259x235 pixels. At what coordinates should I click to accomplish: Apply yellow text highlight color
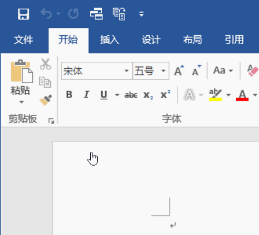[216, 95]
